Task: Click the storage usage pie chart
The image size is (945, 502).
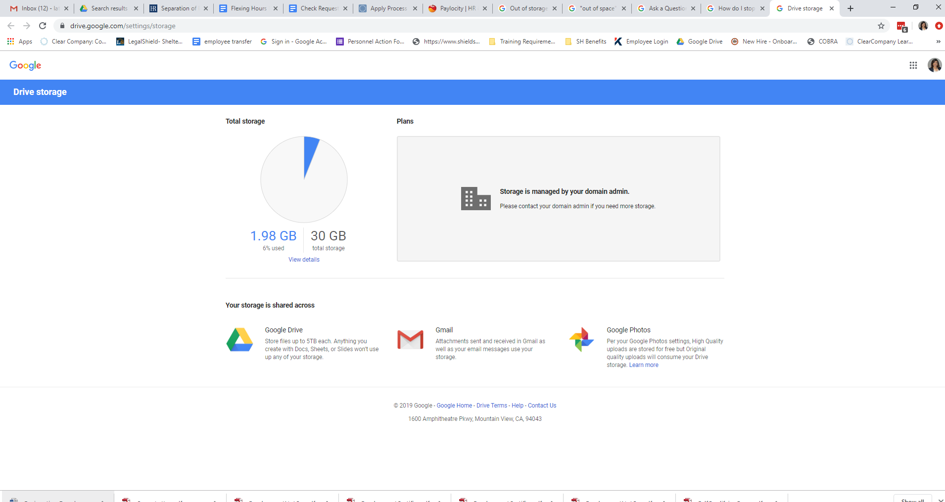Action: pos(303,179)
